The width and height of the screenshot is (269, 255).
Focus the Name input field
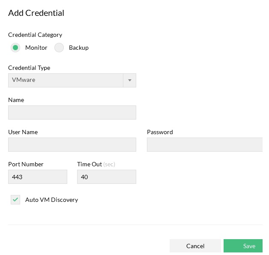72,112
